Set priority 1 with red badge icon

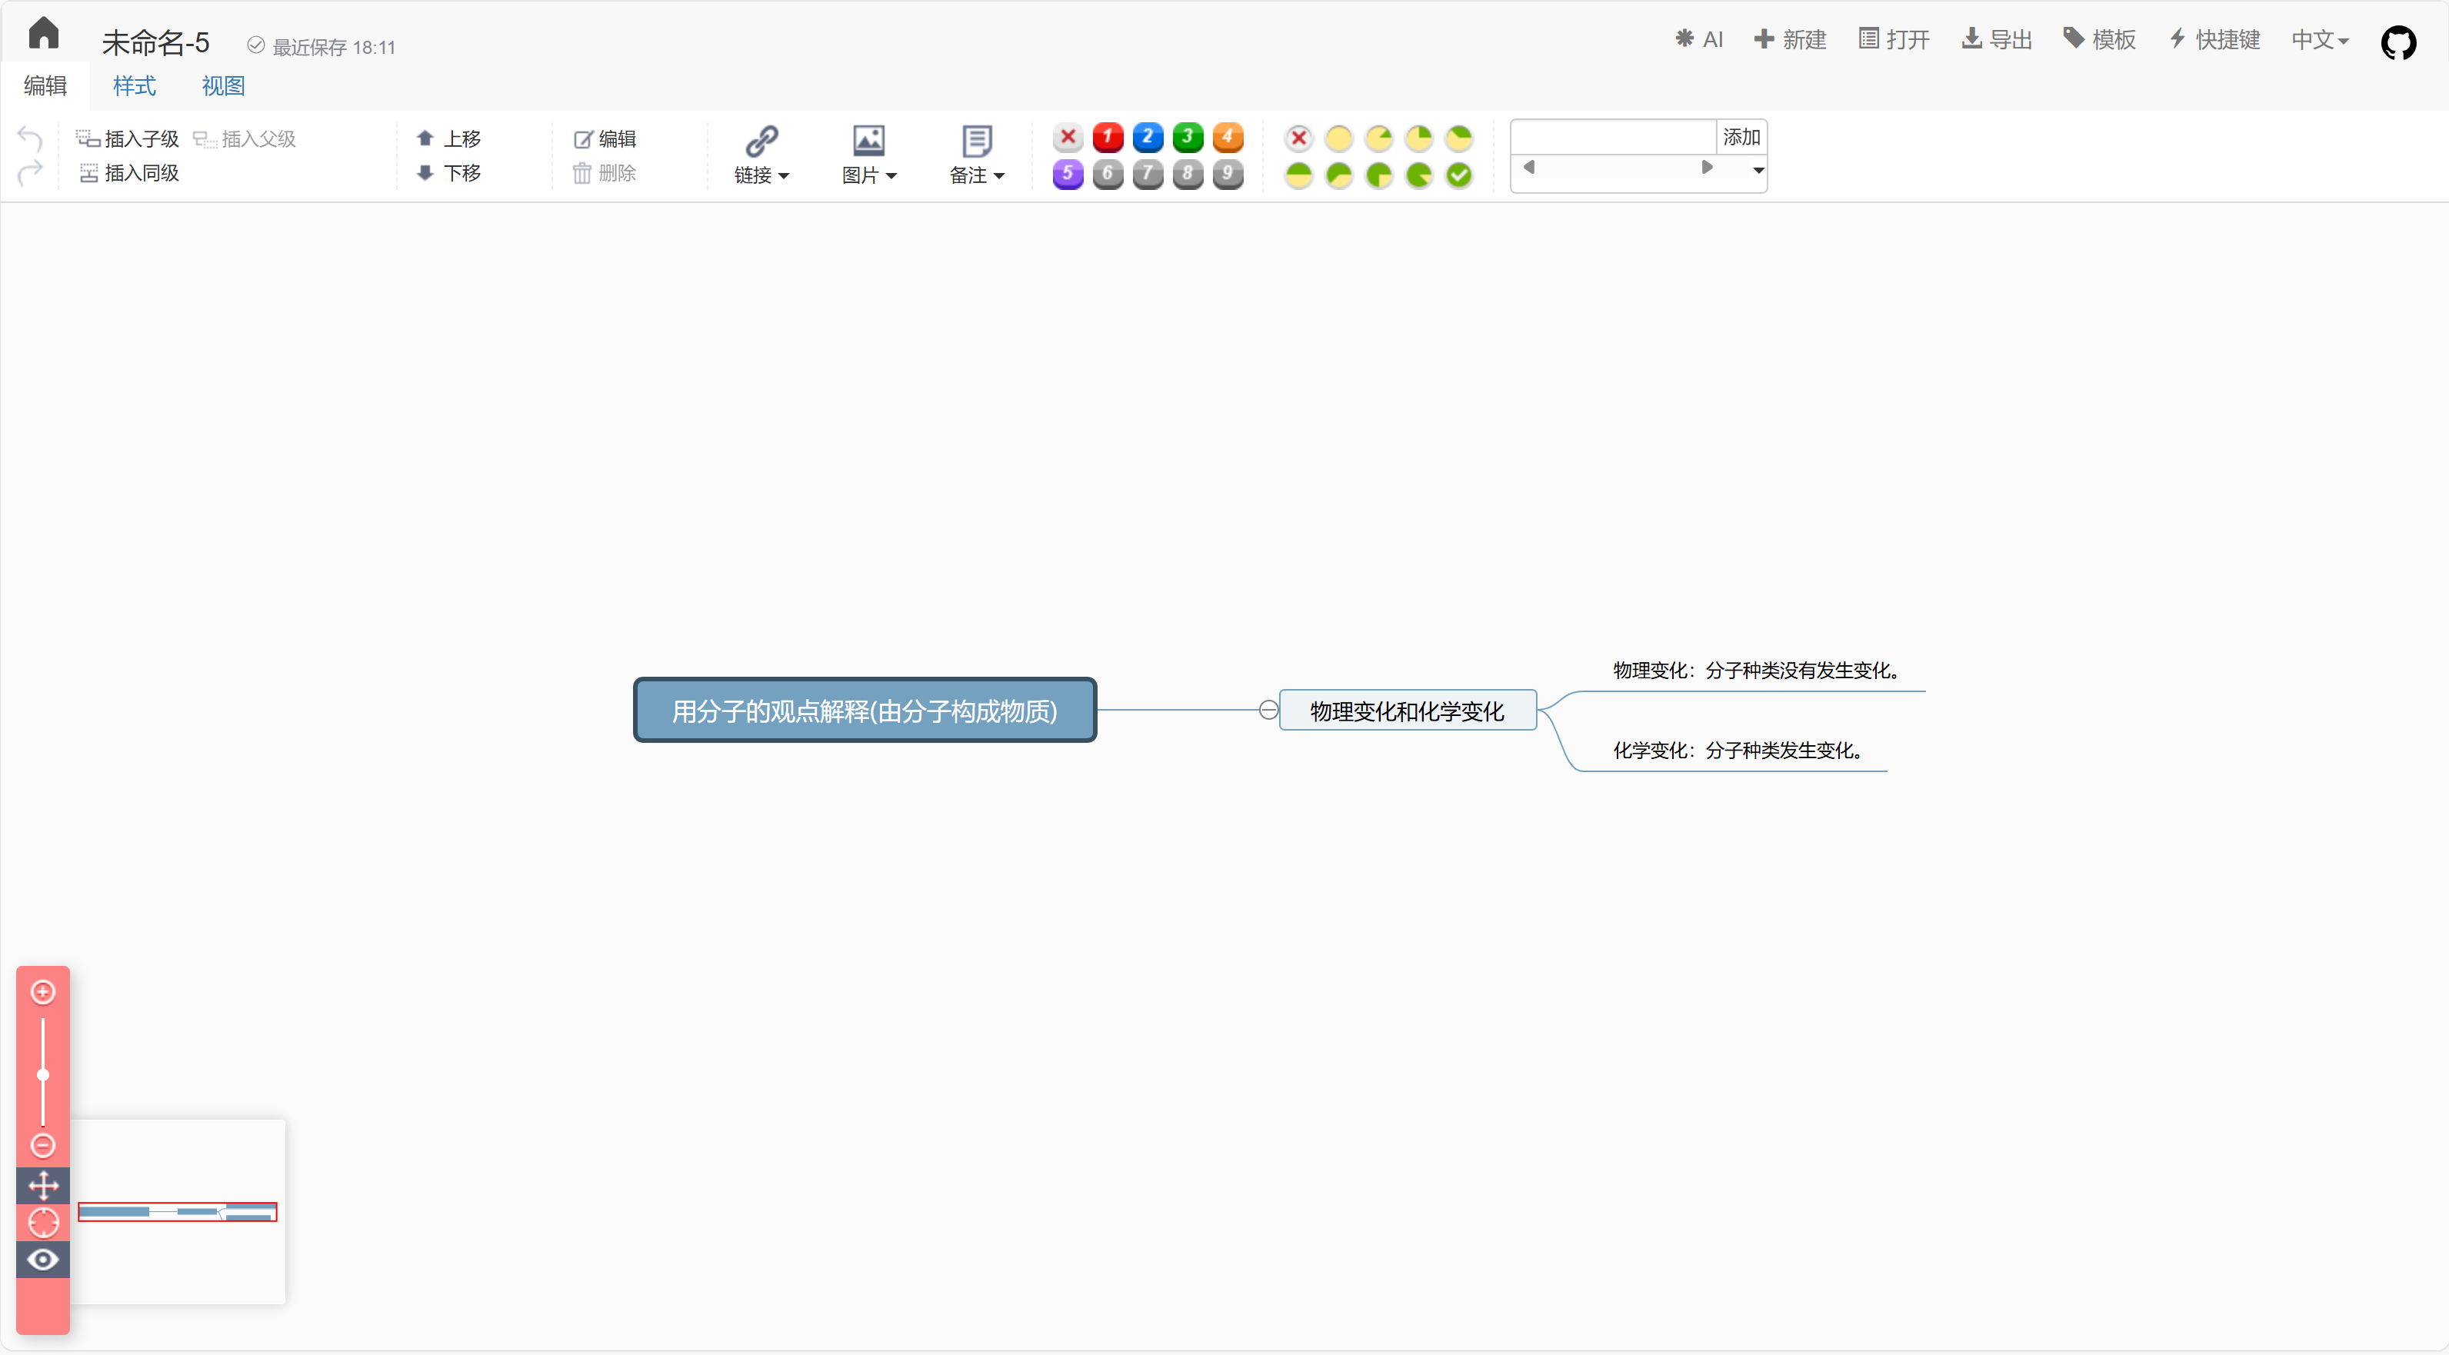(1108, 138)
